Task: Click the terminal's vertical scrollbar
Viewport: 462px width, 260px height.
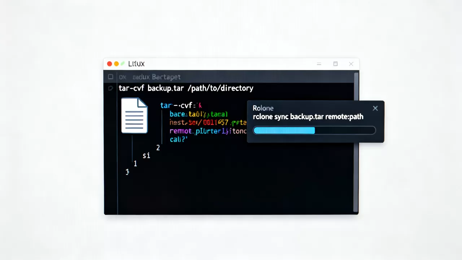Action: pos(356,142)
